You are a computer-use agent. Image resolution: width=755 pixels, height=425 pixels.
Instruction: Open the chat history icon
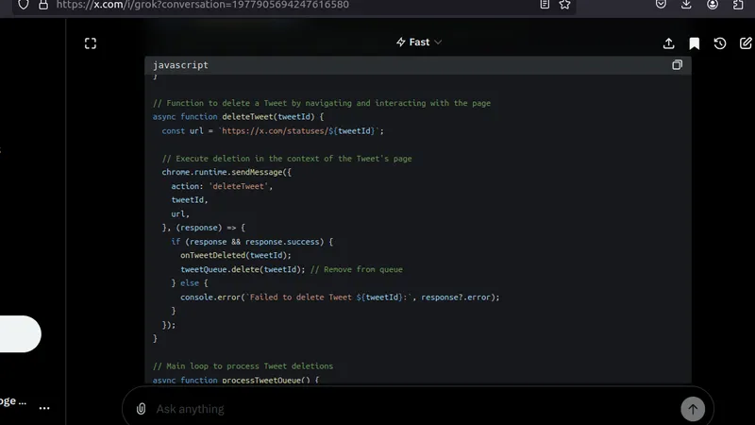[720, 43]
